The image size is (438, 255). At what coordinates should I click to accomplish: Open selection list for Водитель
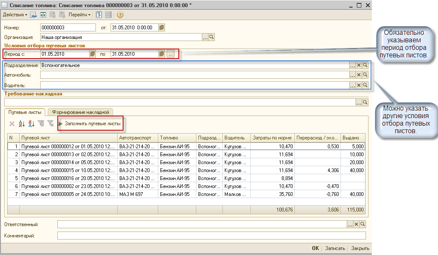353,85
